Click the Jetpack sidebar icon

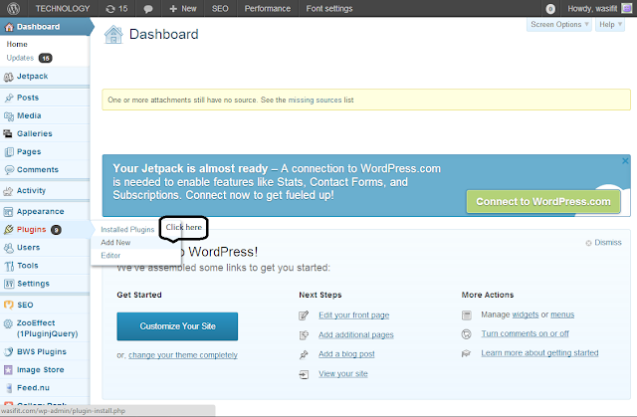[9, 77]
